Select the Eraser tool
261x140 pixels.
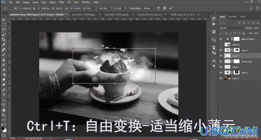4,70
